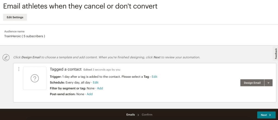Click the question mark circle icon
Image resolution: width=278 pixels, height=120 pixels.
point(35,78)
